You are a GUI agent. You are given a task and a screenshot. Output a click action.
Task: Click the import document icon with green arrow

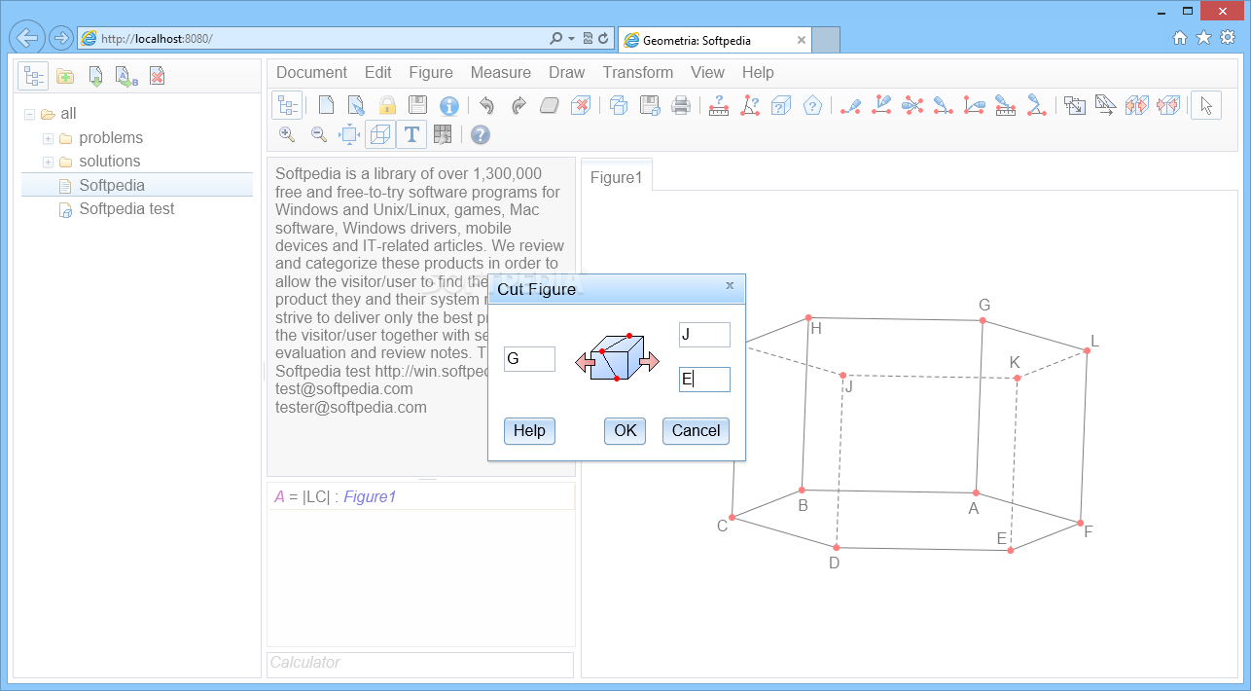click(96, 76)
